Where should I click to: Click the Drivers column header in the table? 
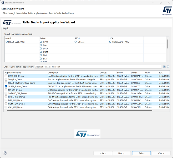coord(137,72)
